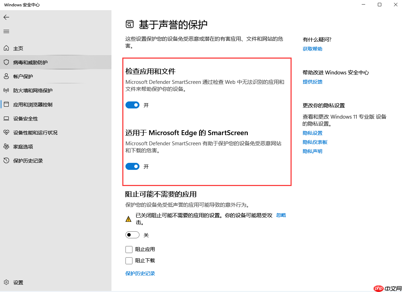Image resolution: width=402 pixels, height=292 pixels.
Task: Open the 主页 home icon in sidebar
Action: click(x=6, y=48)
